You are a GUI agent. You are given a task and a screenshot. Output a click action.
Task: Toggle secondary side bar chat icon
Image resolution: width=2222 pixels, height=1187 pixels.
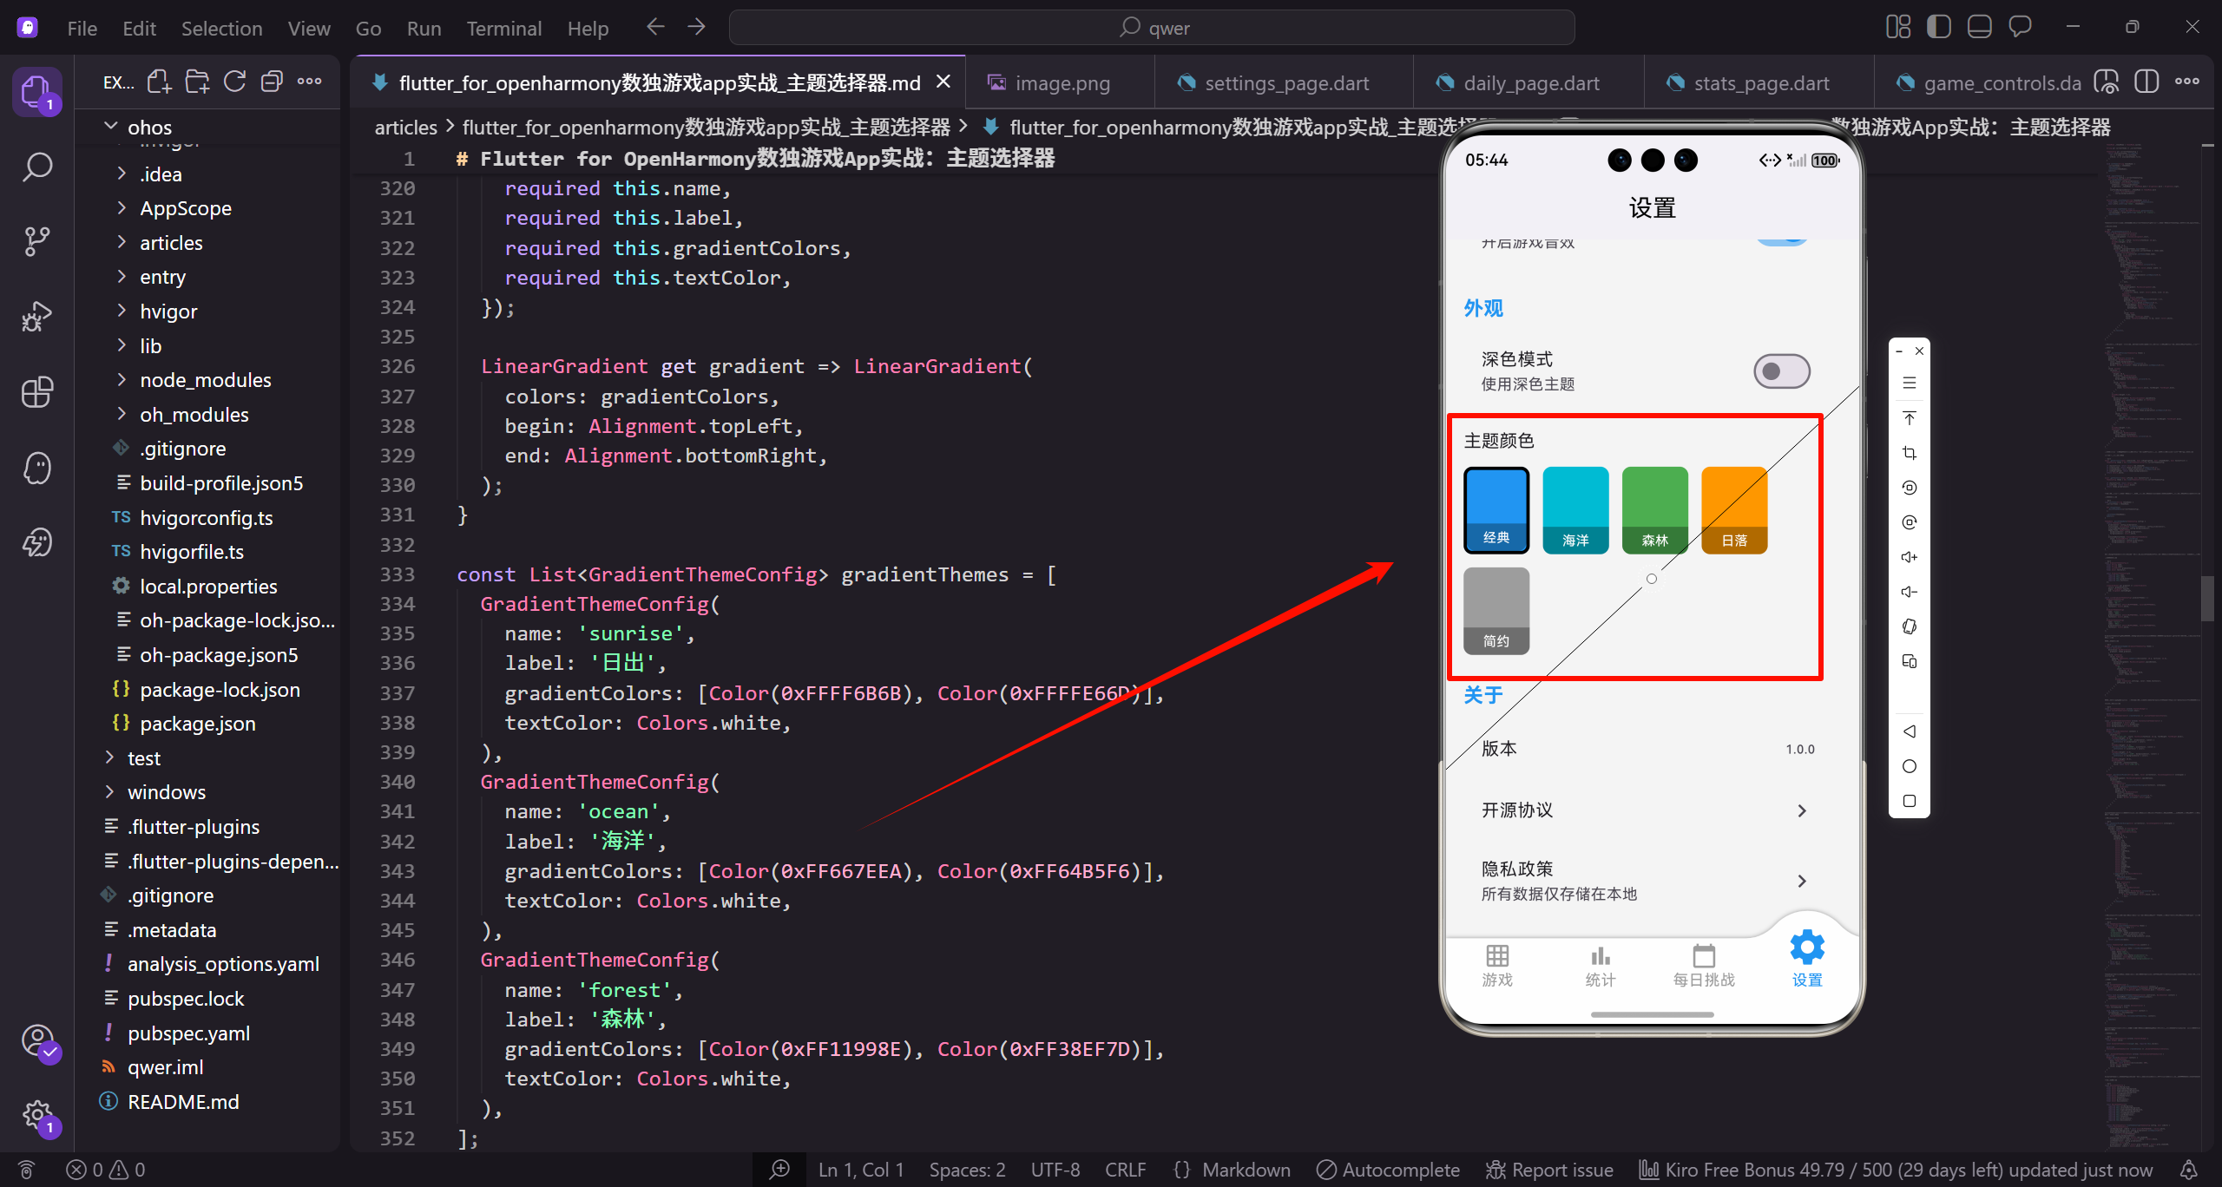tap(2020, 28)
